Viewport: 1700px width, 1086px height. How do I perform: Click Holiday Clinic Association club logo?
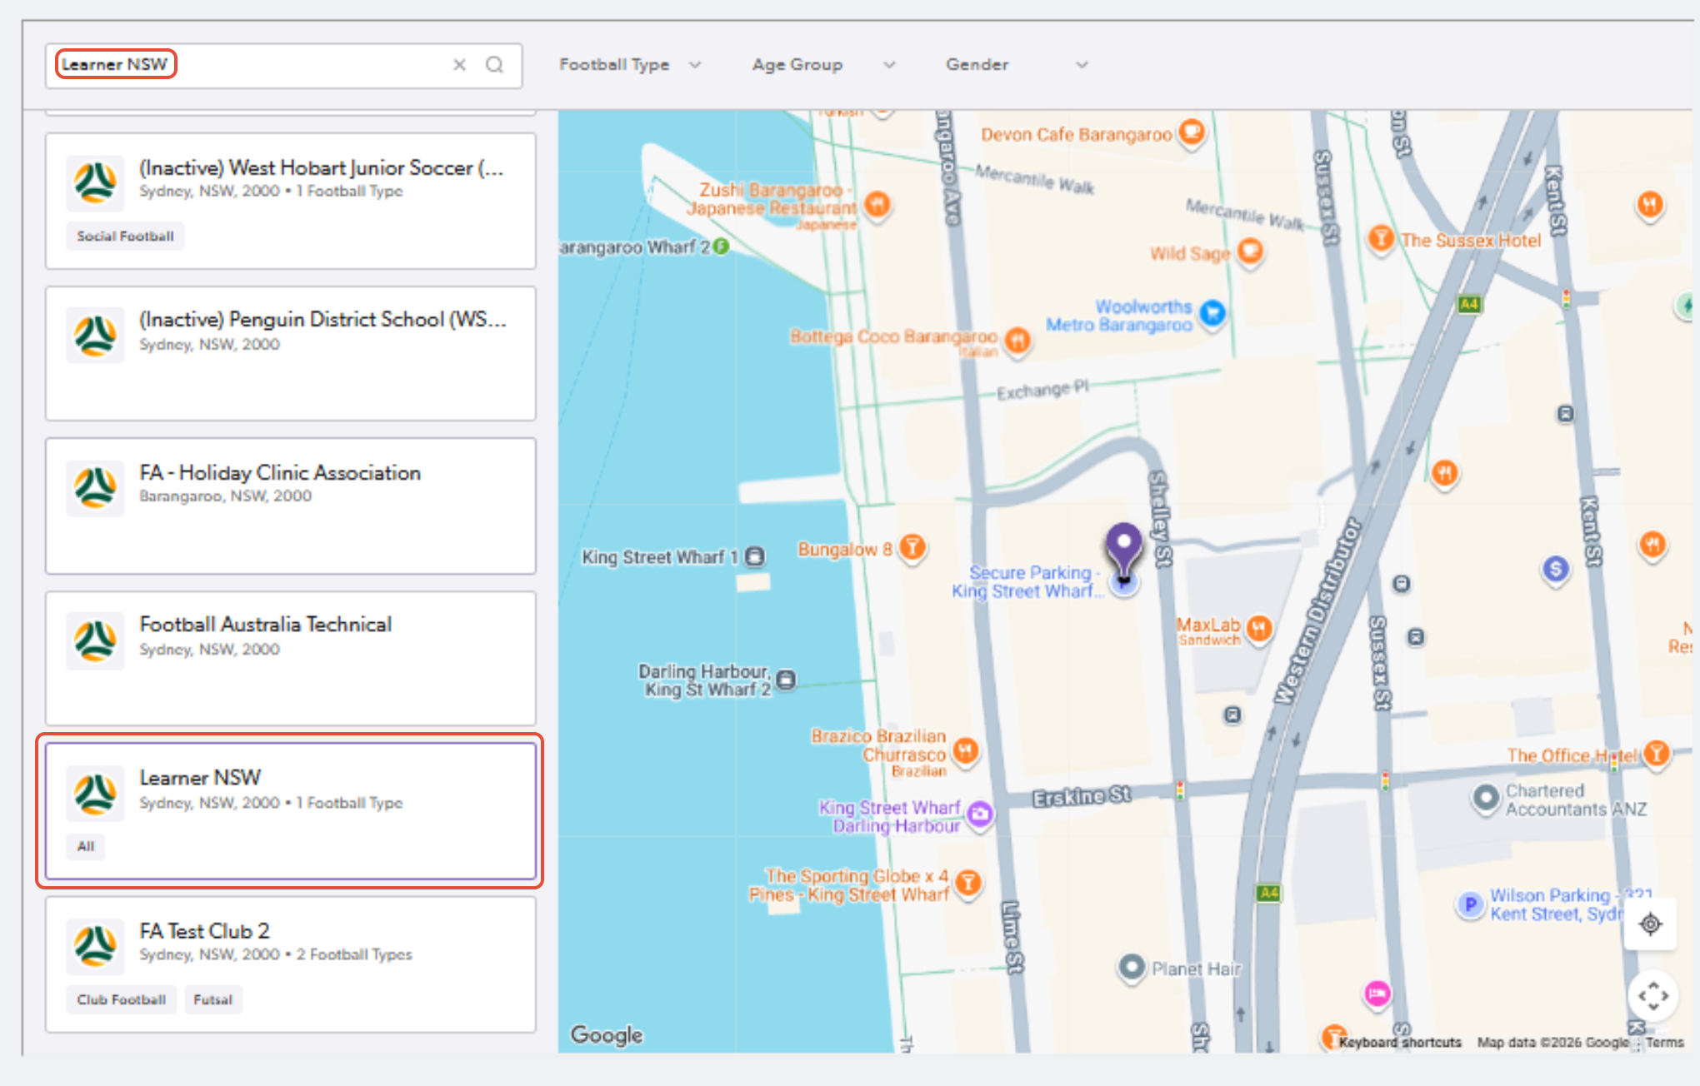pyautogui.click(x=96, y=489)
